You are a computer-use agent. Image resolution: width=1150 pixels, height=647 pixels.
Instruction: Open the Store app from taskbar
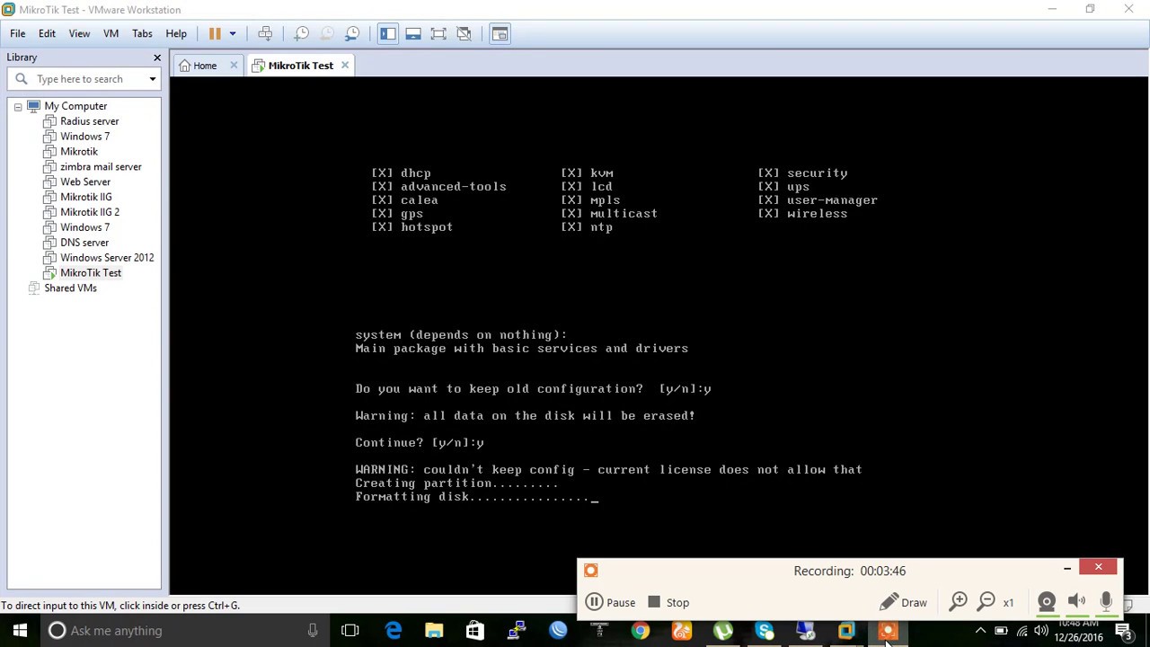tap(474, 631)
